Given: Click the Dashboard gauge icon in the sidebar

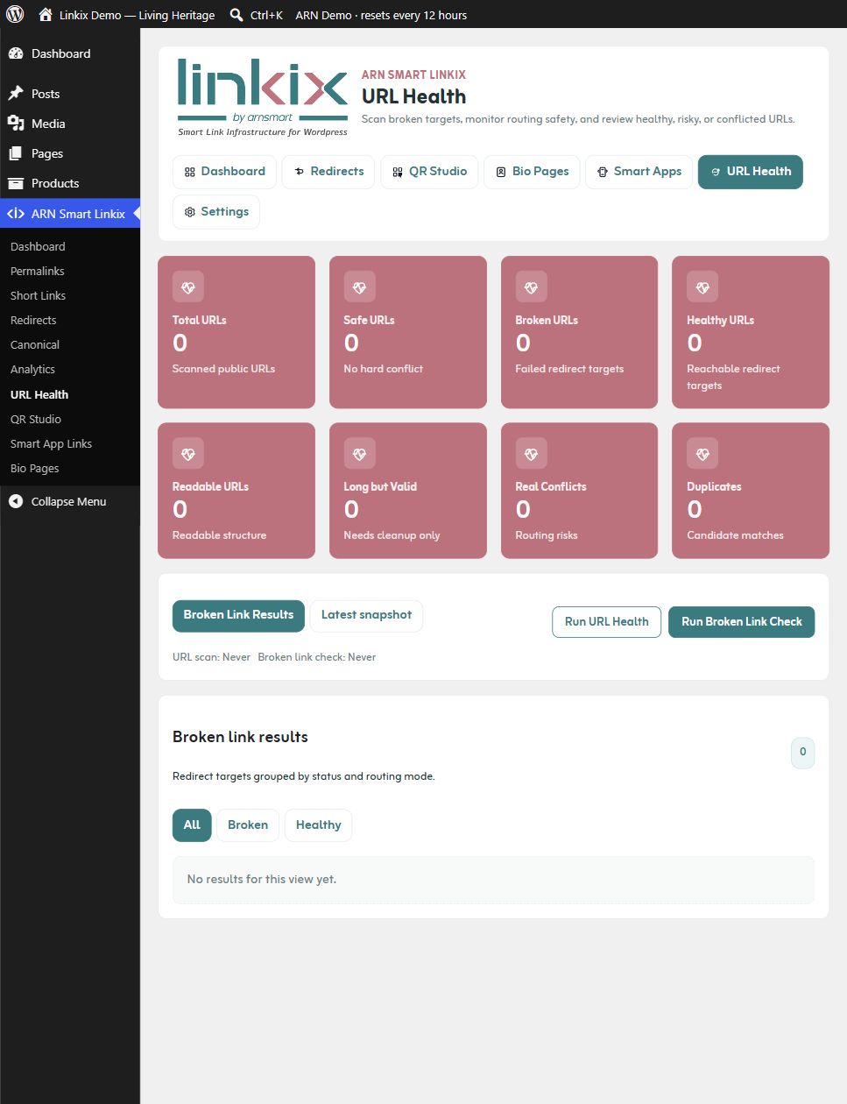Looking at the screenshot, I should (16, 53).
